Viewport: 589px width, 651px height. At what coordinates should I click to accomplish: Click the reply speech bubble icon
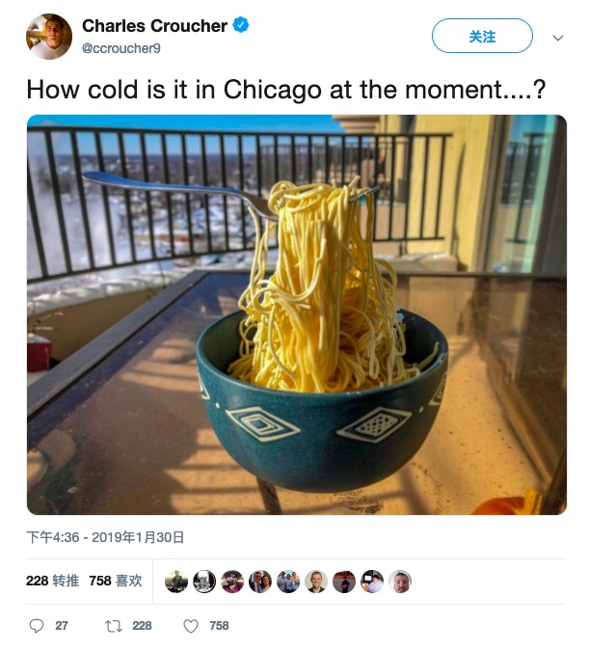(x=36, y=626)
